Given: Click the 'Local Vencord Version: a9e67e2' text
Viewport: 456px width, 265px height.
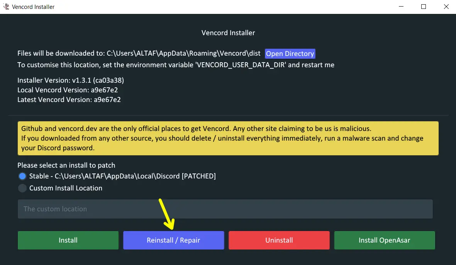Looking at the screenshot, I should click(x=68, y=90).
